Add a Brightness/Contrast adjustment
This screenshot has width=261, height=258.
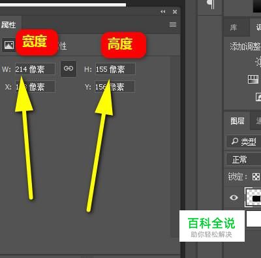click(258, 61)
